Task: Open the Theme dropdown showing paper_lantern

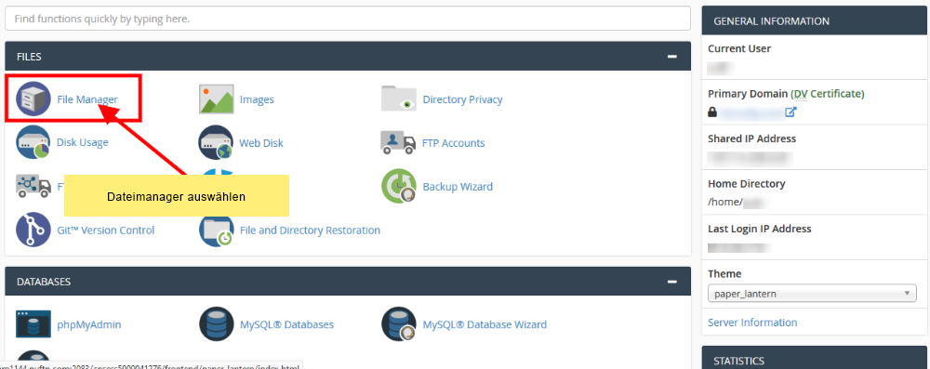Action: point(811,294)
